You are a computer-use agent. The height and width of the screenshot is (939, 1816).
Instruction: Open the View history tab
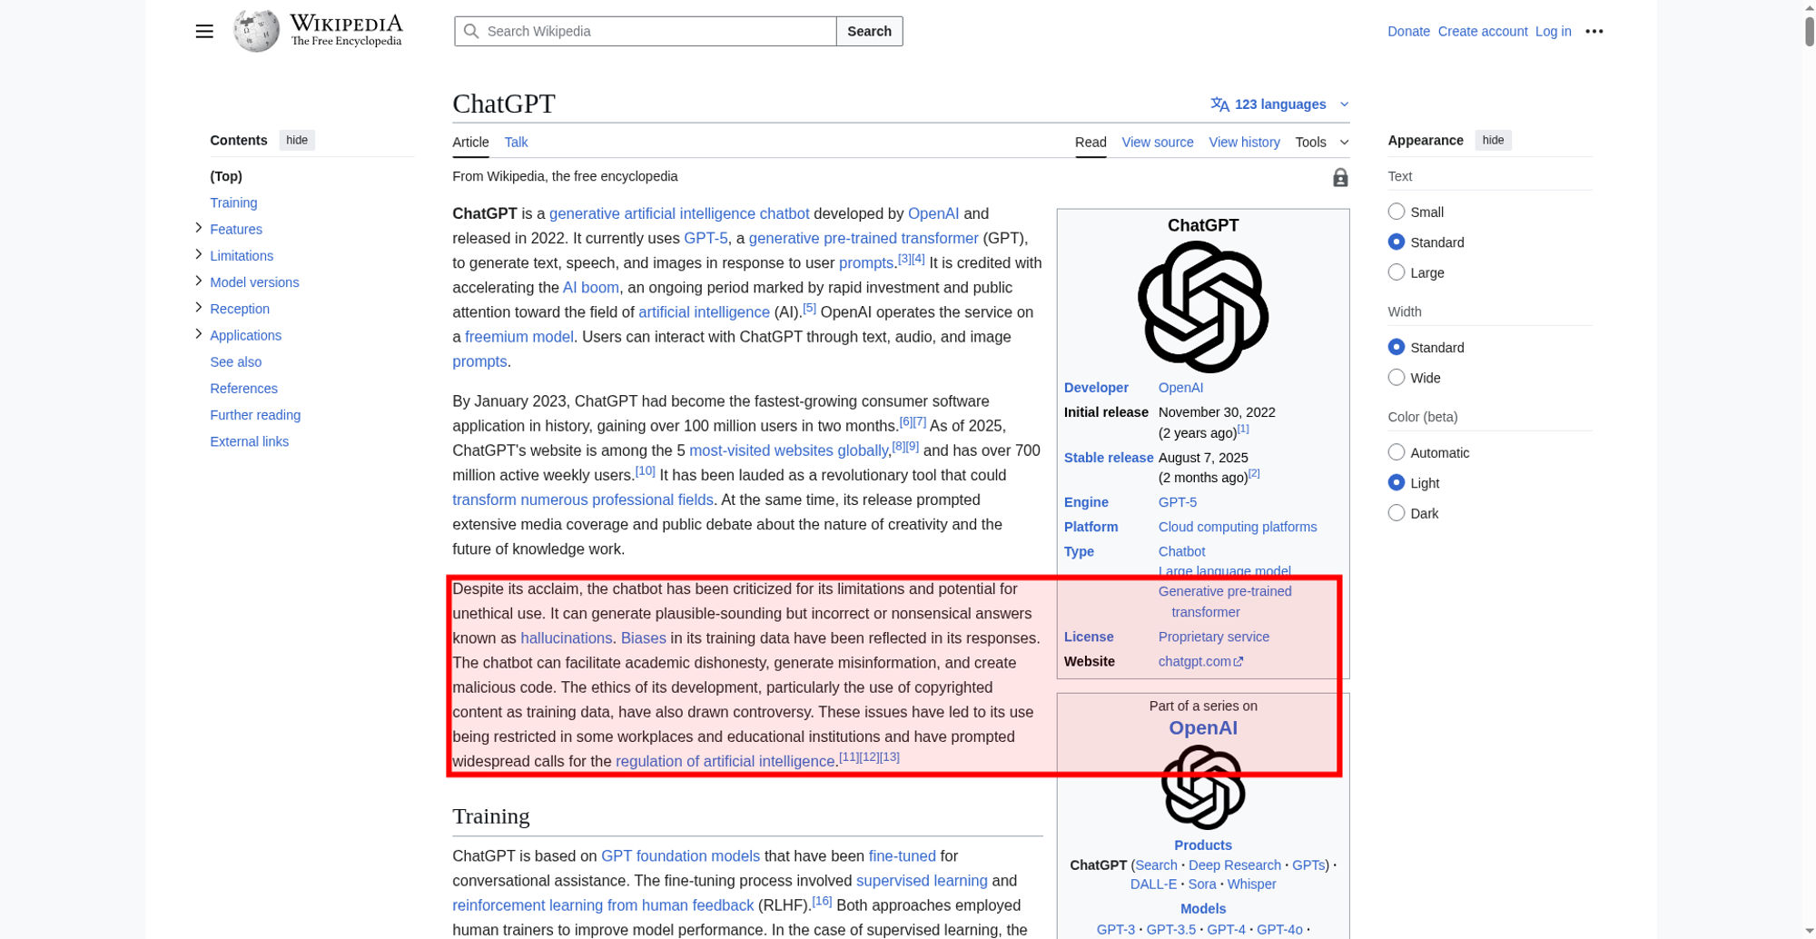(1244, 143)
